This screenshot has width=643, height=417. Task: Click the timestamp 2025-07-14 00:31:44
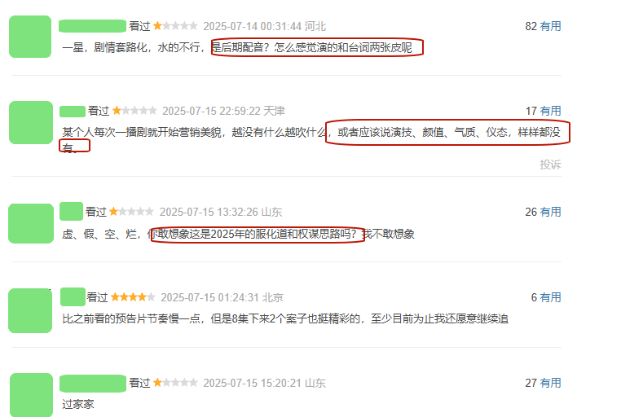coord(252,26)
